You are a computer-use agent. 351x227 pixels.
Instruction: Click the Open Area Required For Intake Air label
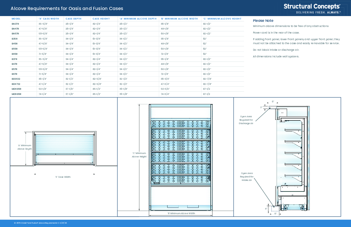(247, 177)
